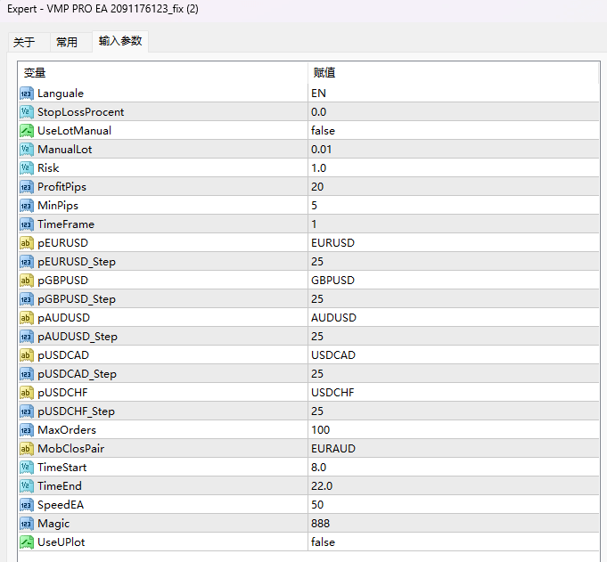The height and width of the screenshot is (562, 607).
Task: Click the double-type icon beside StopLossProcent
Action: click(x=27, y=112)
